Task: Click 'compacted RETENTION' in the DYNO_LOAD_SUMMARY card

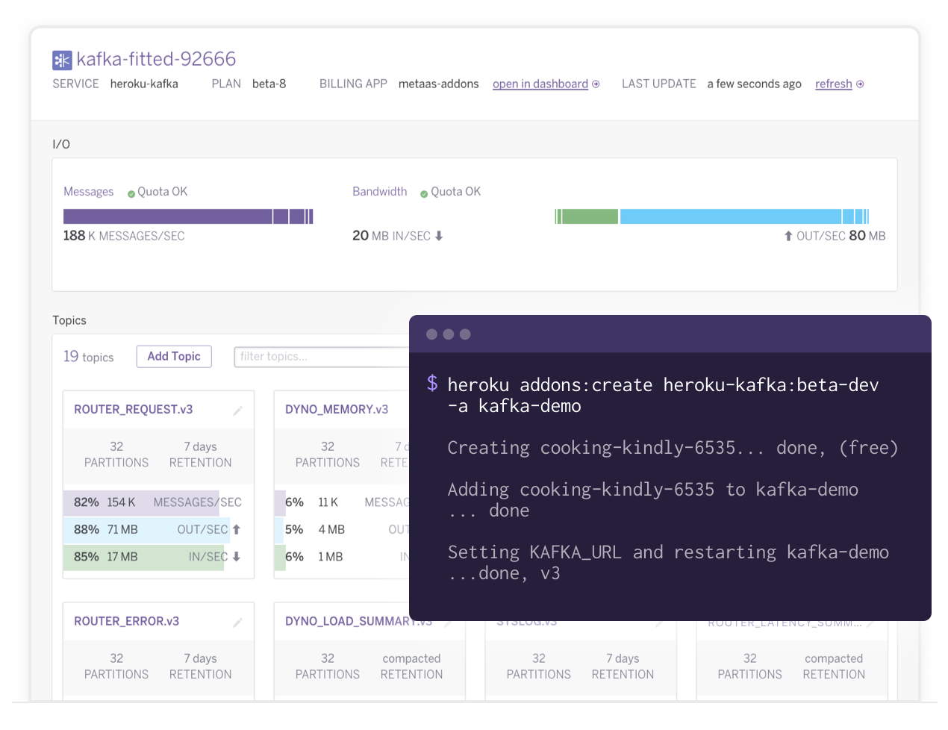Action: coord(411,667)
